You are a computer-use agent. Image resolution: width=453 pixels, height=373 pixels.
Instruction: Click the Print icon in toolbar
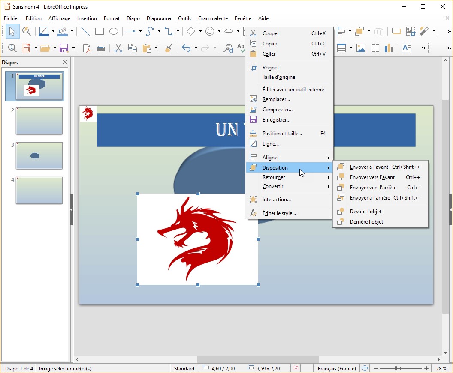[x=101, y=48]
